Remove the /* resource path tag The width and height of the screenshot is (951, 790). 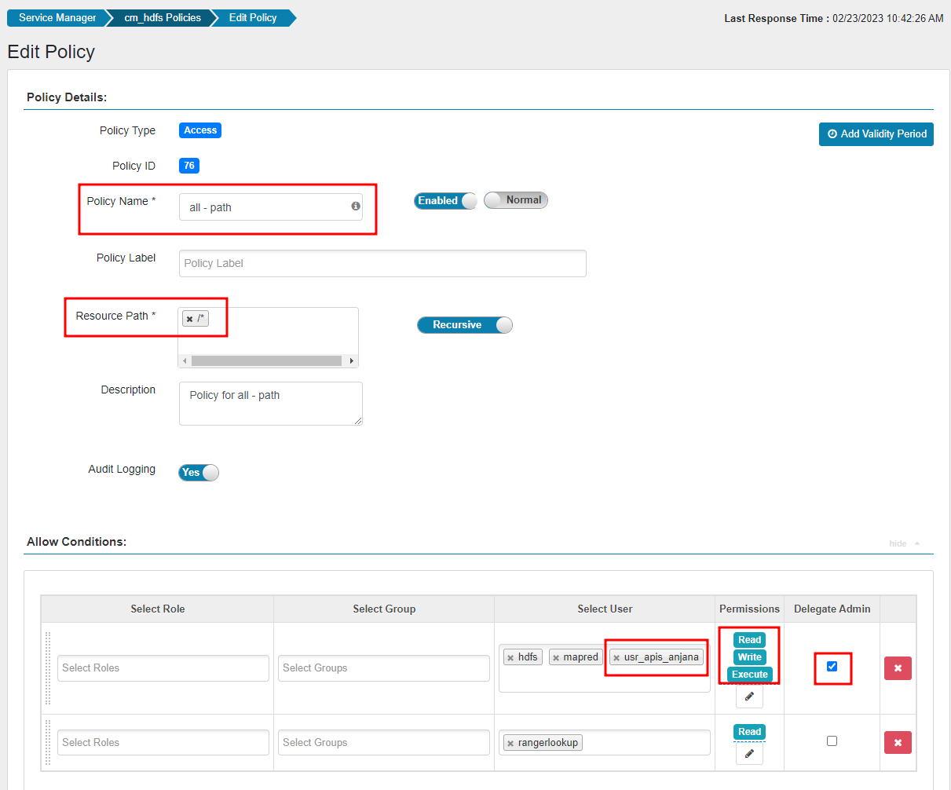(x=189, y=319)
